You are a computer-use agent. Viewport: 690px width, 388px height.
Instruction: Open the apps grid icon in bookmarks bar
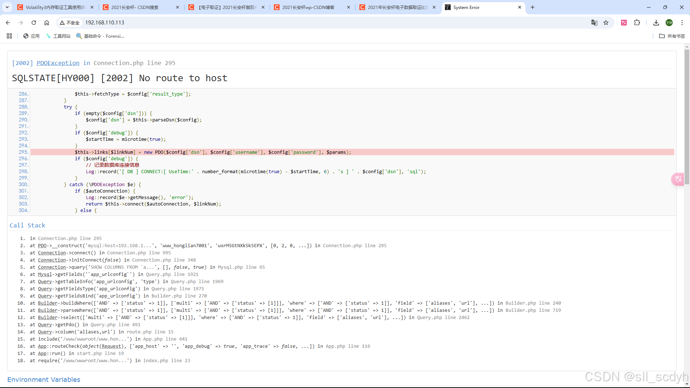click(9, 36)
